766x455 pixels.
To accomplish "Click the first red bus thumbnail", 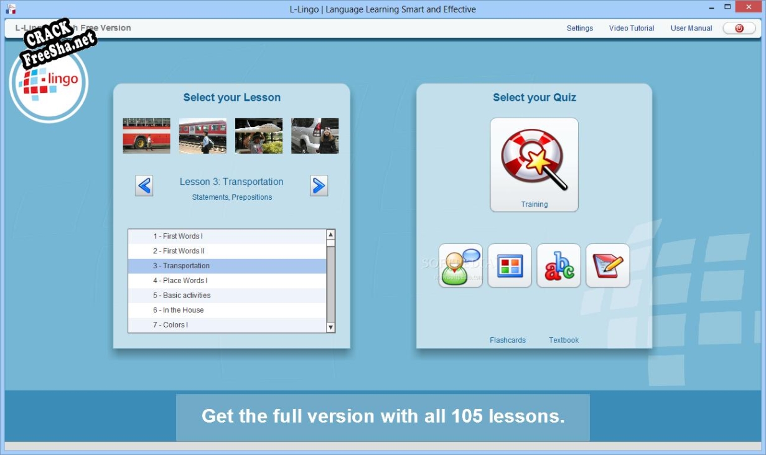I will [146, 136].
